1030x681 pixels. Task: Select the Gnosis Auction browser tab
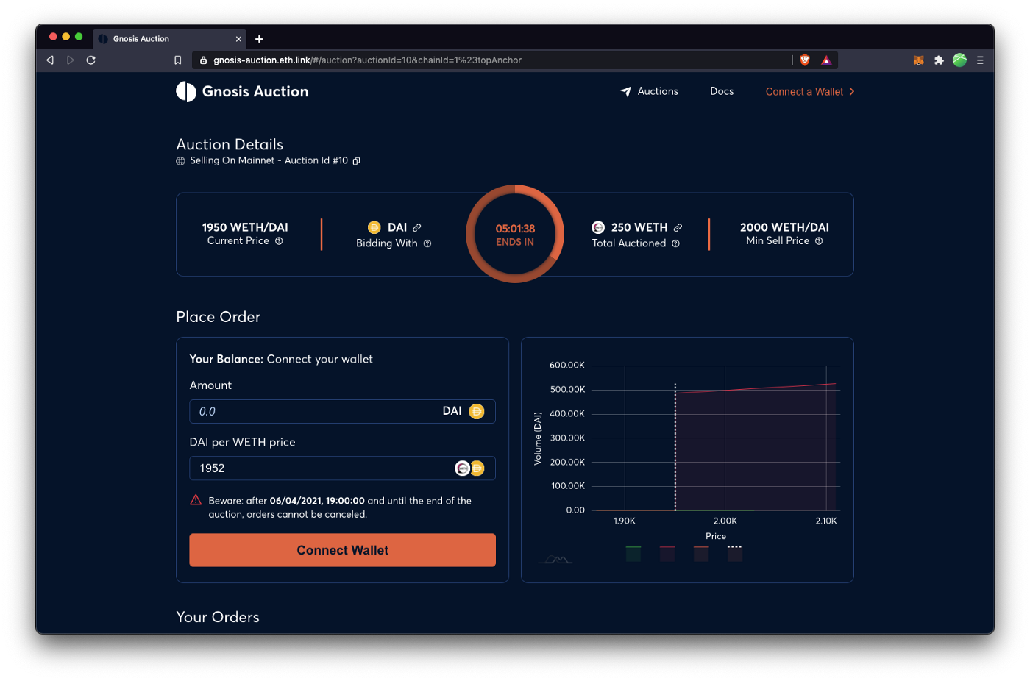[169, 39]
